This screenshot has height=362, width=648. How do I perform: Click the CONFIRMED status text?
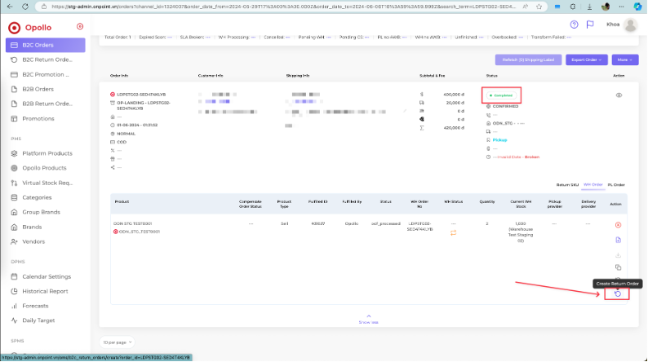coord(505,107)
